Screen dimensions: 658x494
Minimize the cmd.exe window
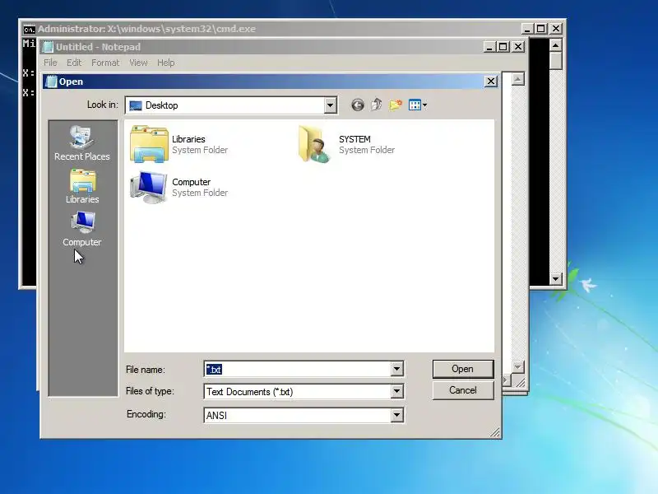pyautogui.click(x=527, y=29)
